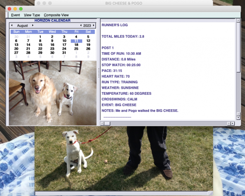Image resolution: width=245 pixels, height=196 pixels.
Task: Advance to next year after 2023
Action: pyautogui.click(x=93, y=26)
